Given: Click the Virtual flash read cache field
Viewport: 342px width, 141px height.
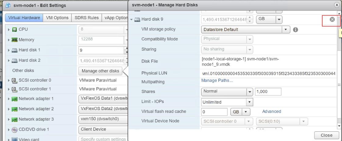Looking at the screenshot, I should [x=215, y=112].
